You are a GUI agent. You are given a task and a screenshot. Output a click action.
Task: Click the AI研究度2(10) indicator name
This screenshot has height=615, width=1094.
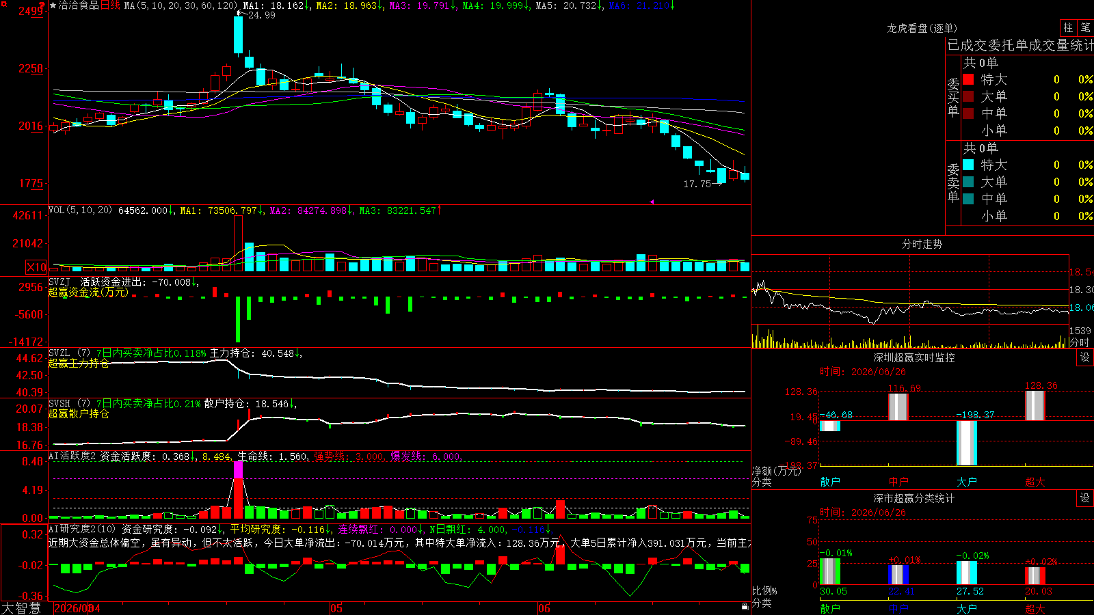[x=82, y=530]
